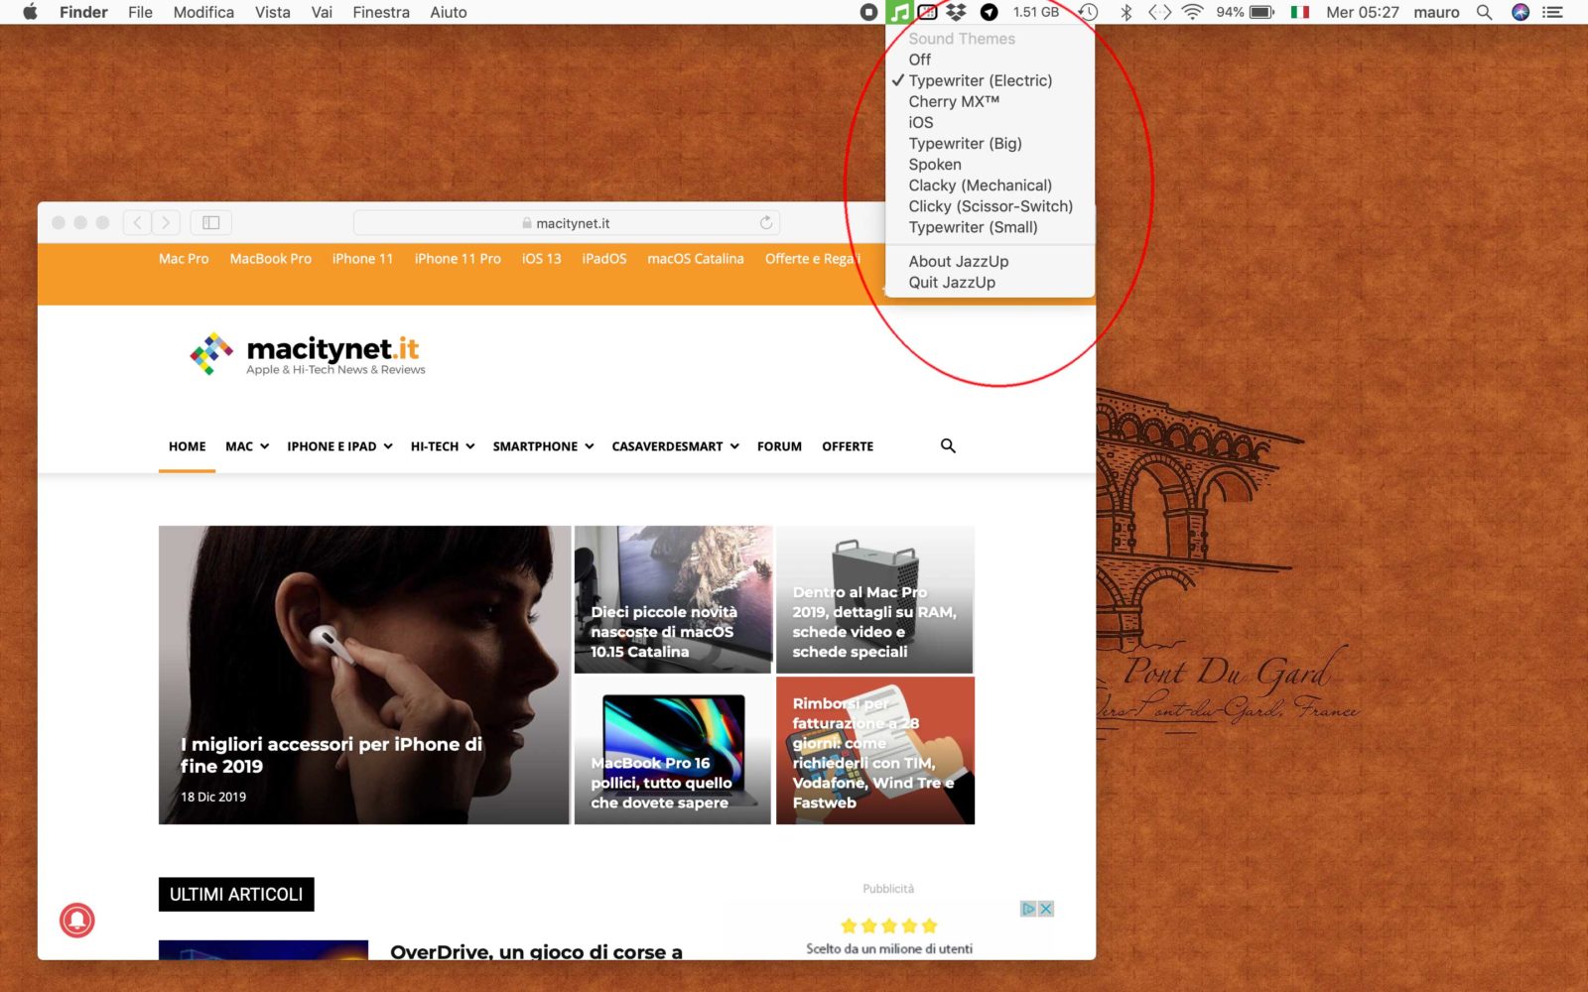
Task: Open the FORUM site section
Action: (x=779, y=446)
